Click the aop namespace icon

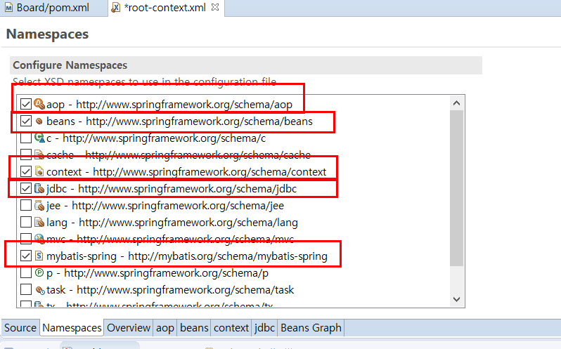[x=39, y=104]
